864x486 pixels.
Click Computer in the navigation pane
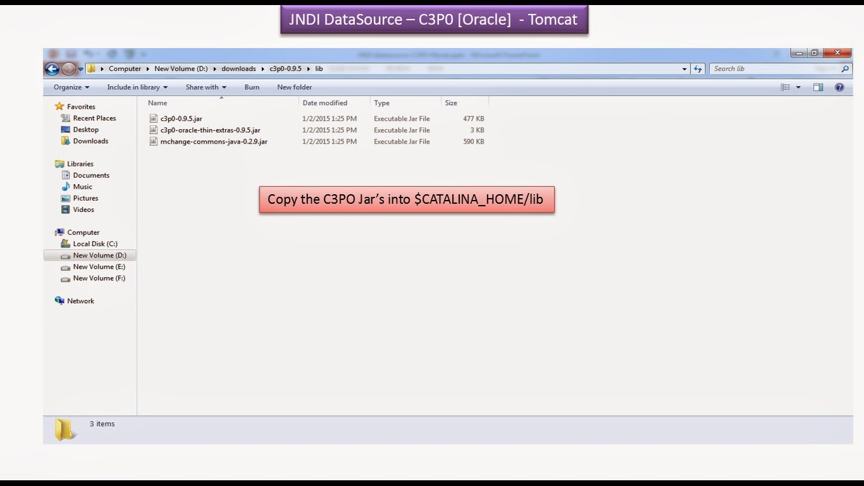click(x=83, y=232)
